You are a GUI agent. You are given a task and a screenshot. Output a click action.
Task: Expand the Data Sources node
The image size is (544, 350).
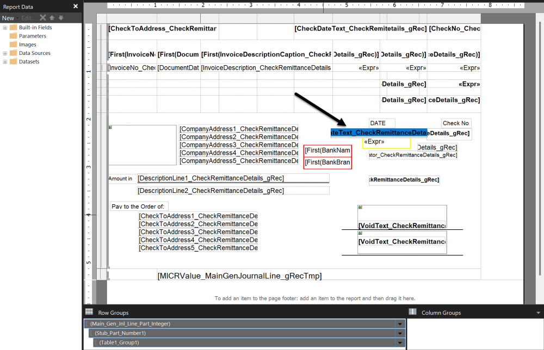click(4, 53)
